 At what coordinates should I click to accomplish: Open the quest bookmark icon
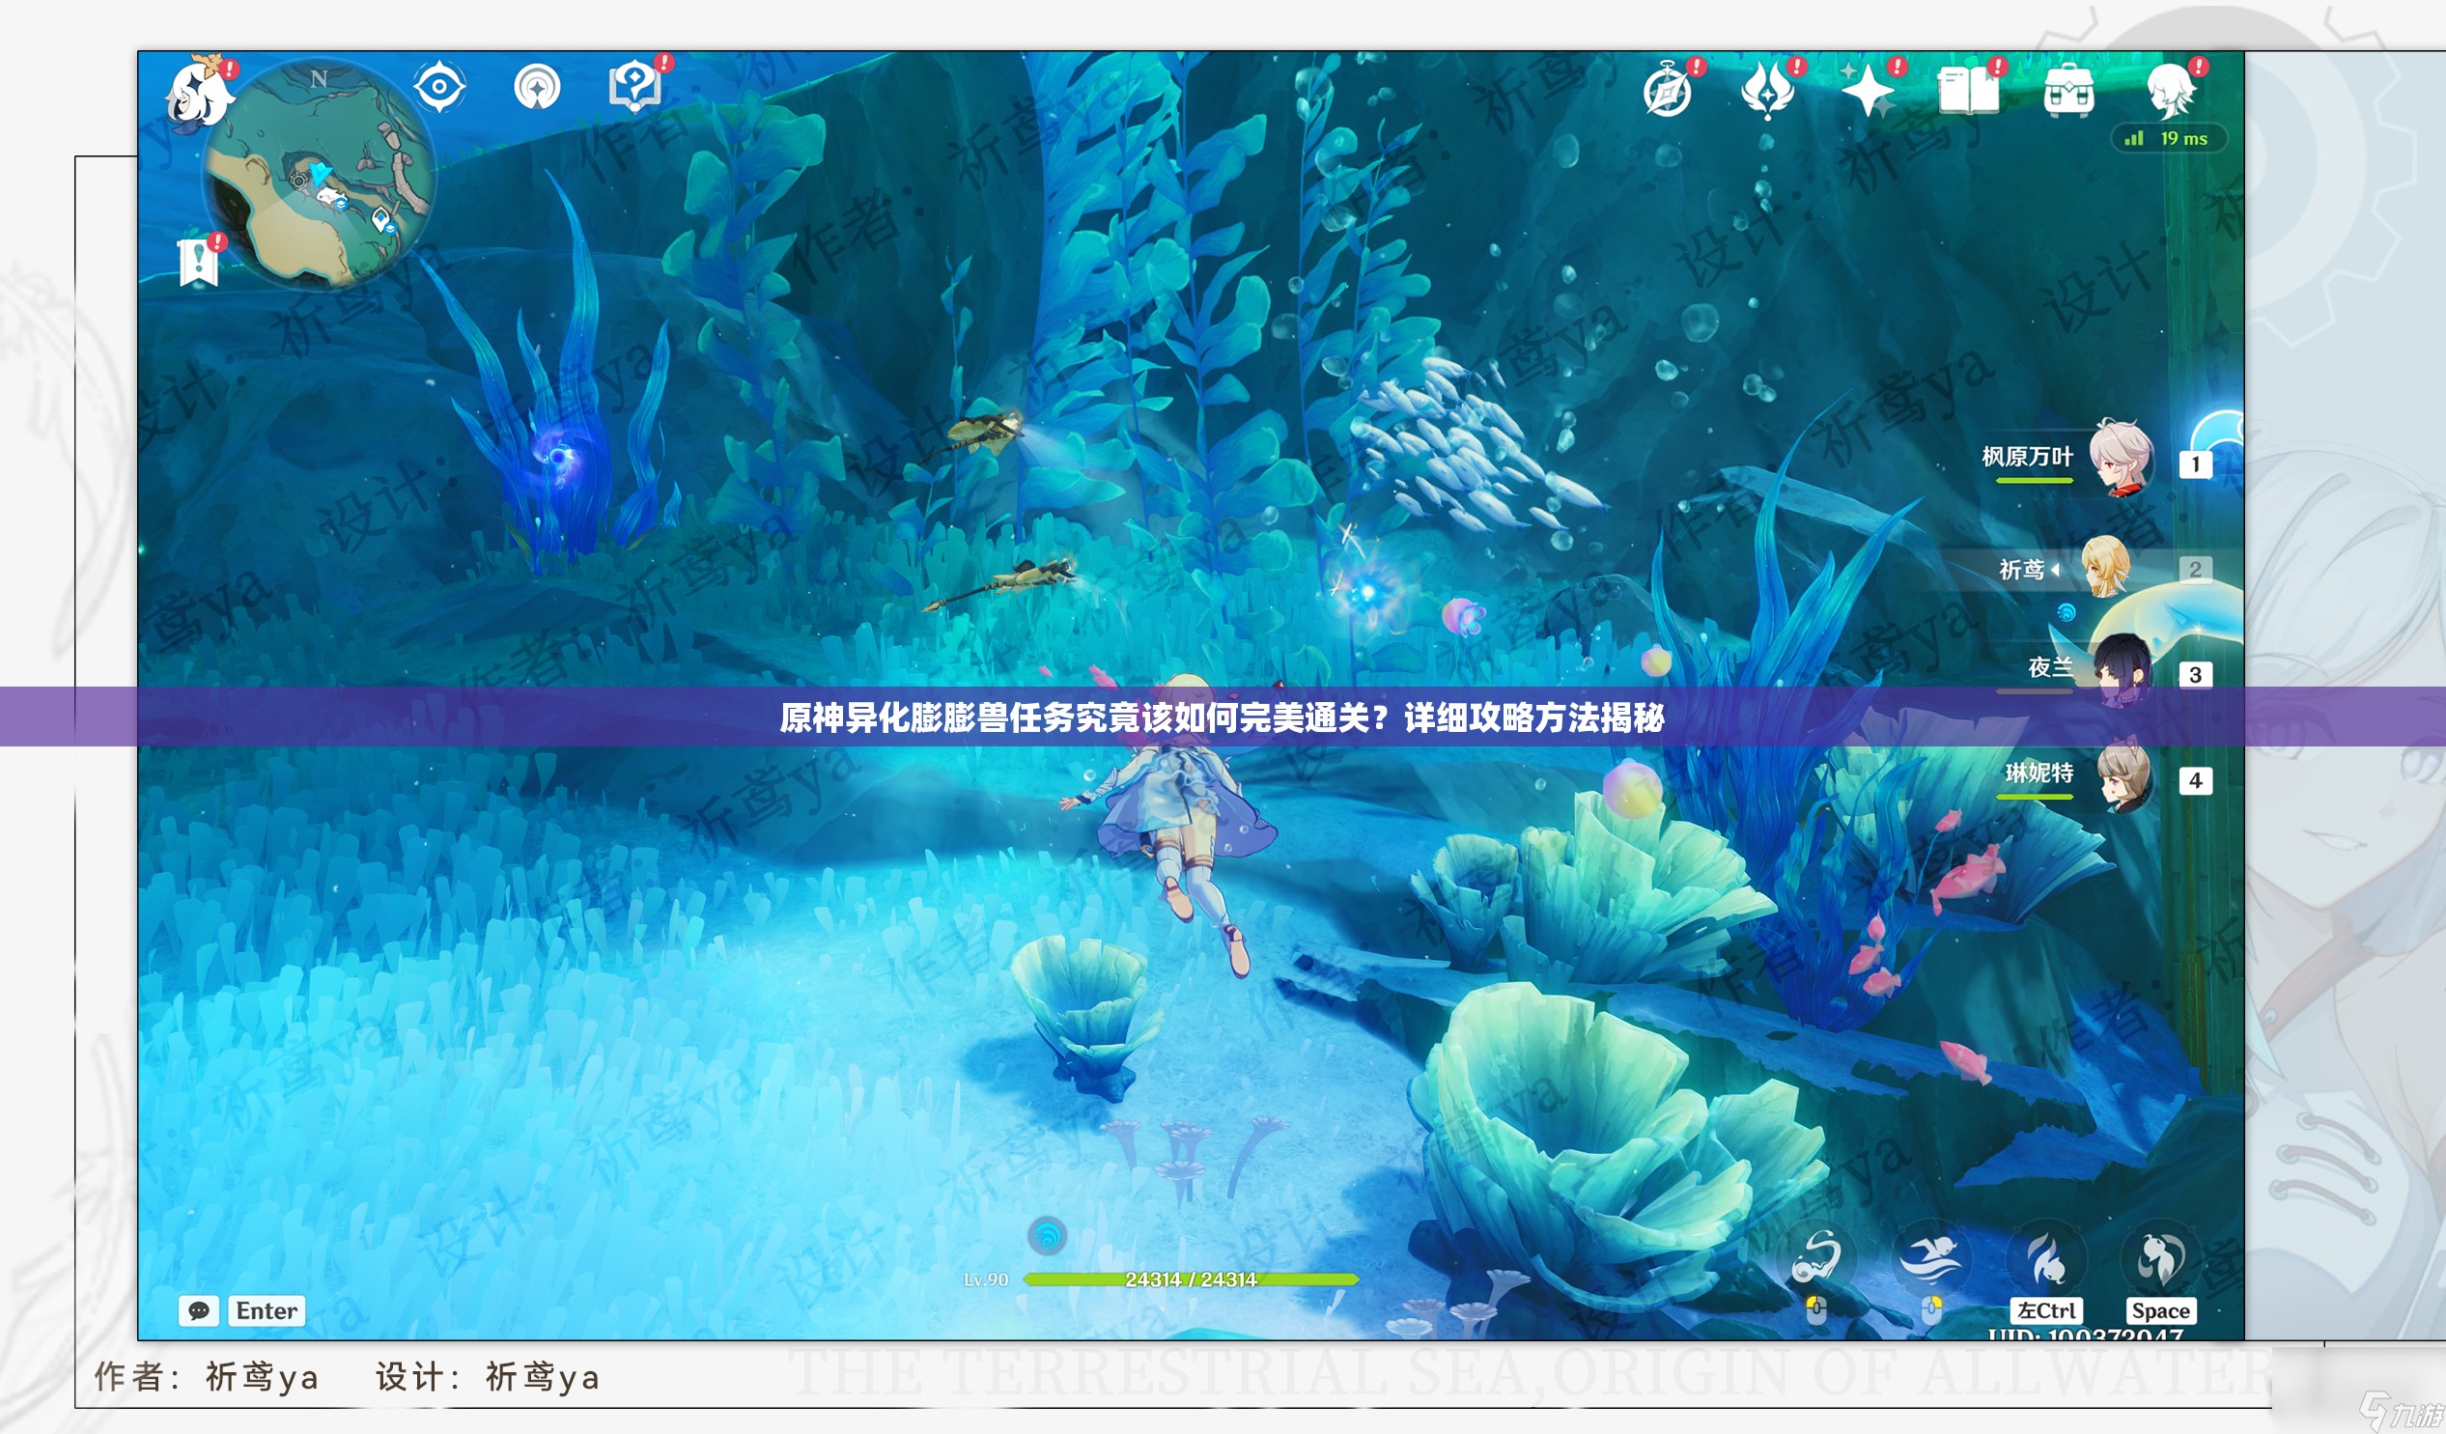coord(199,260)
